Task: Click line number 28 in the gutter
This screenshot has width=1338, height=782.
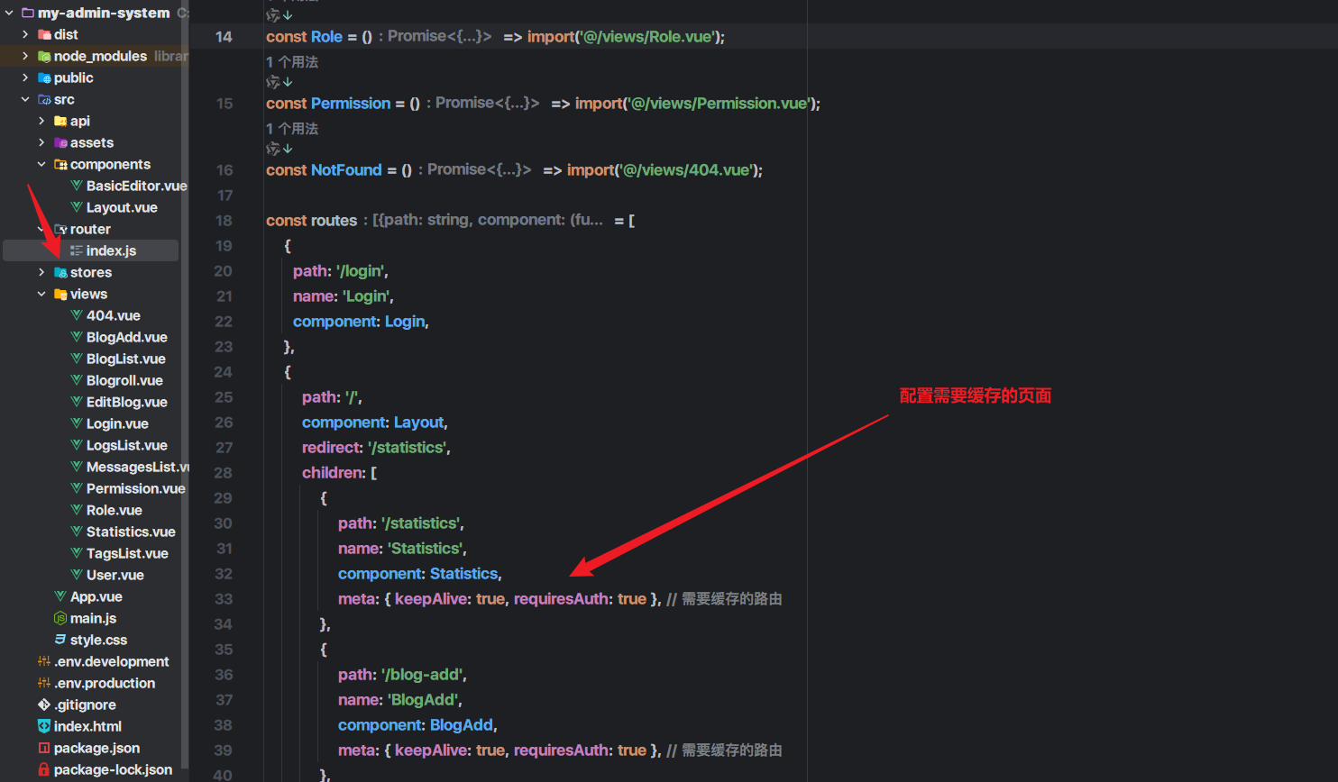Action: click(224, 473)
